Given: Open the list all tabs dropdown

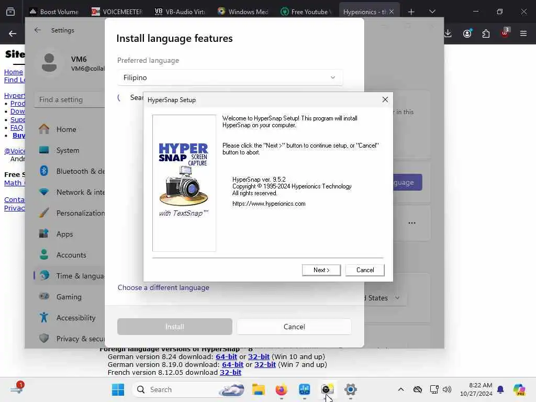Looking at the screenshot, I should pos(432,12).
